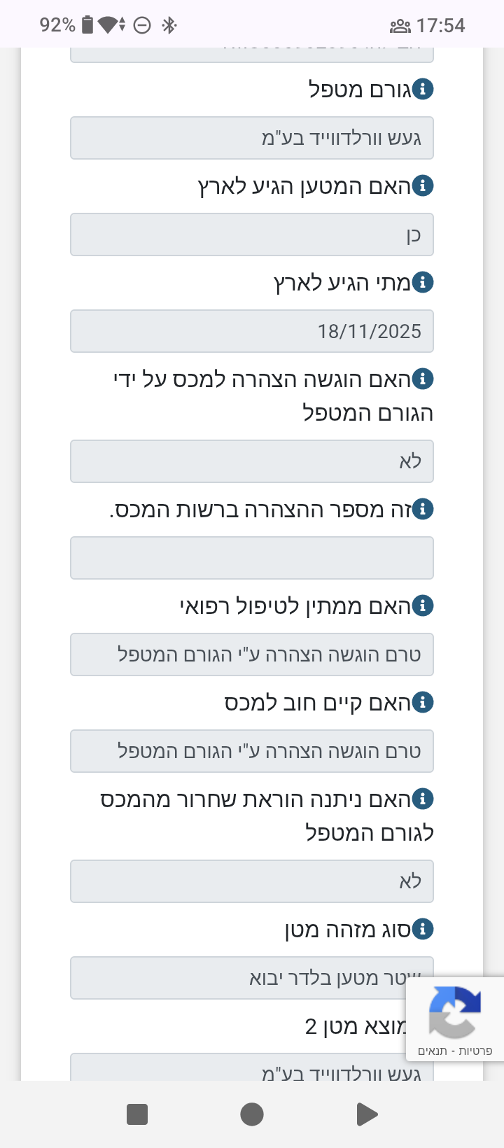
Task: Click the arrival date field 18/11/2025
Action: 252,331
